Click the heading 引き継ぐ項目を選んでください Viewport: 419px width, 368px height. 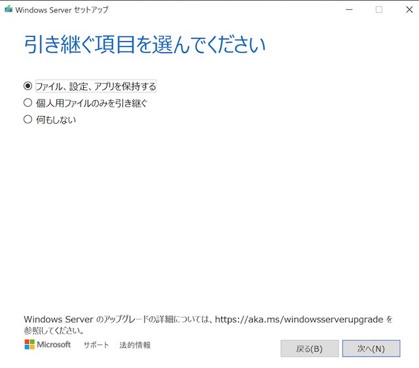(x=145, y=44)
